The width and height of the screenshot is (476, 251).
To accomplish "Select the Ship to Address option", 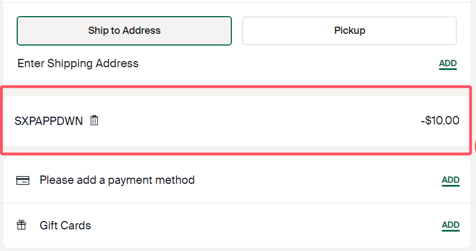I will [x=124, y=31].
